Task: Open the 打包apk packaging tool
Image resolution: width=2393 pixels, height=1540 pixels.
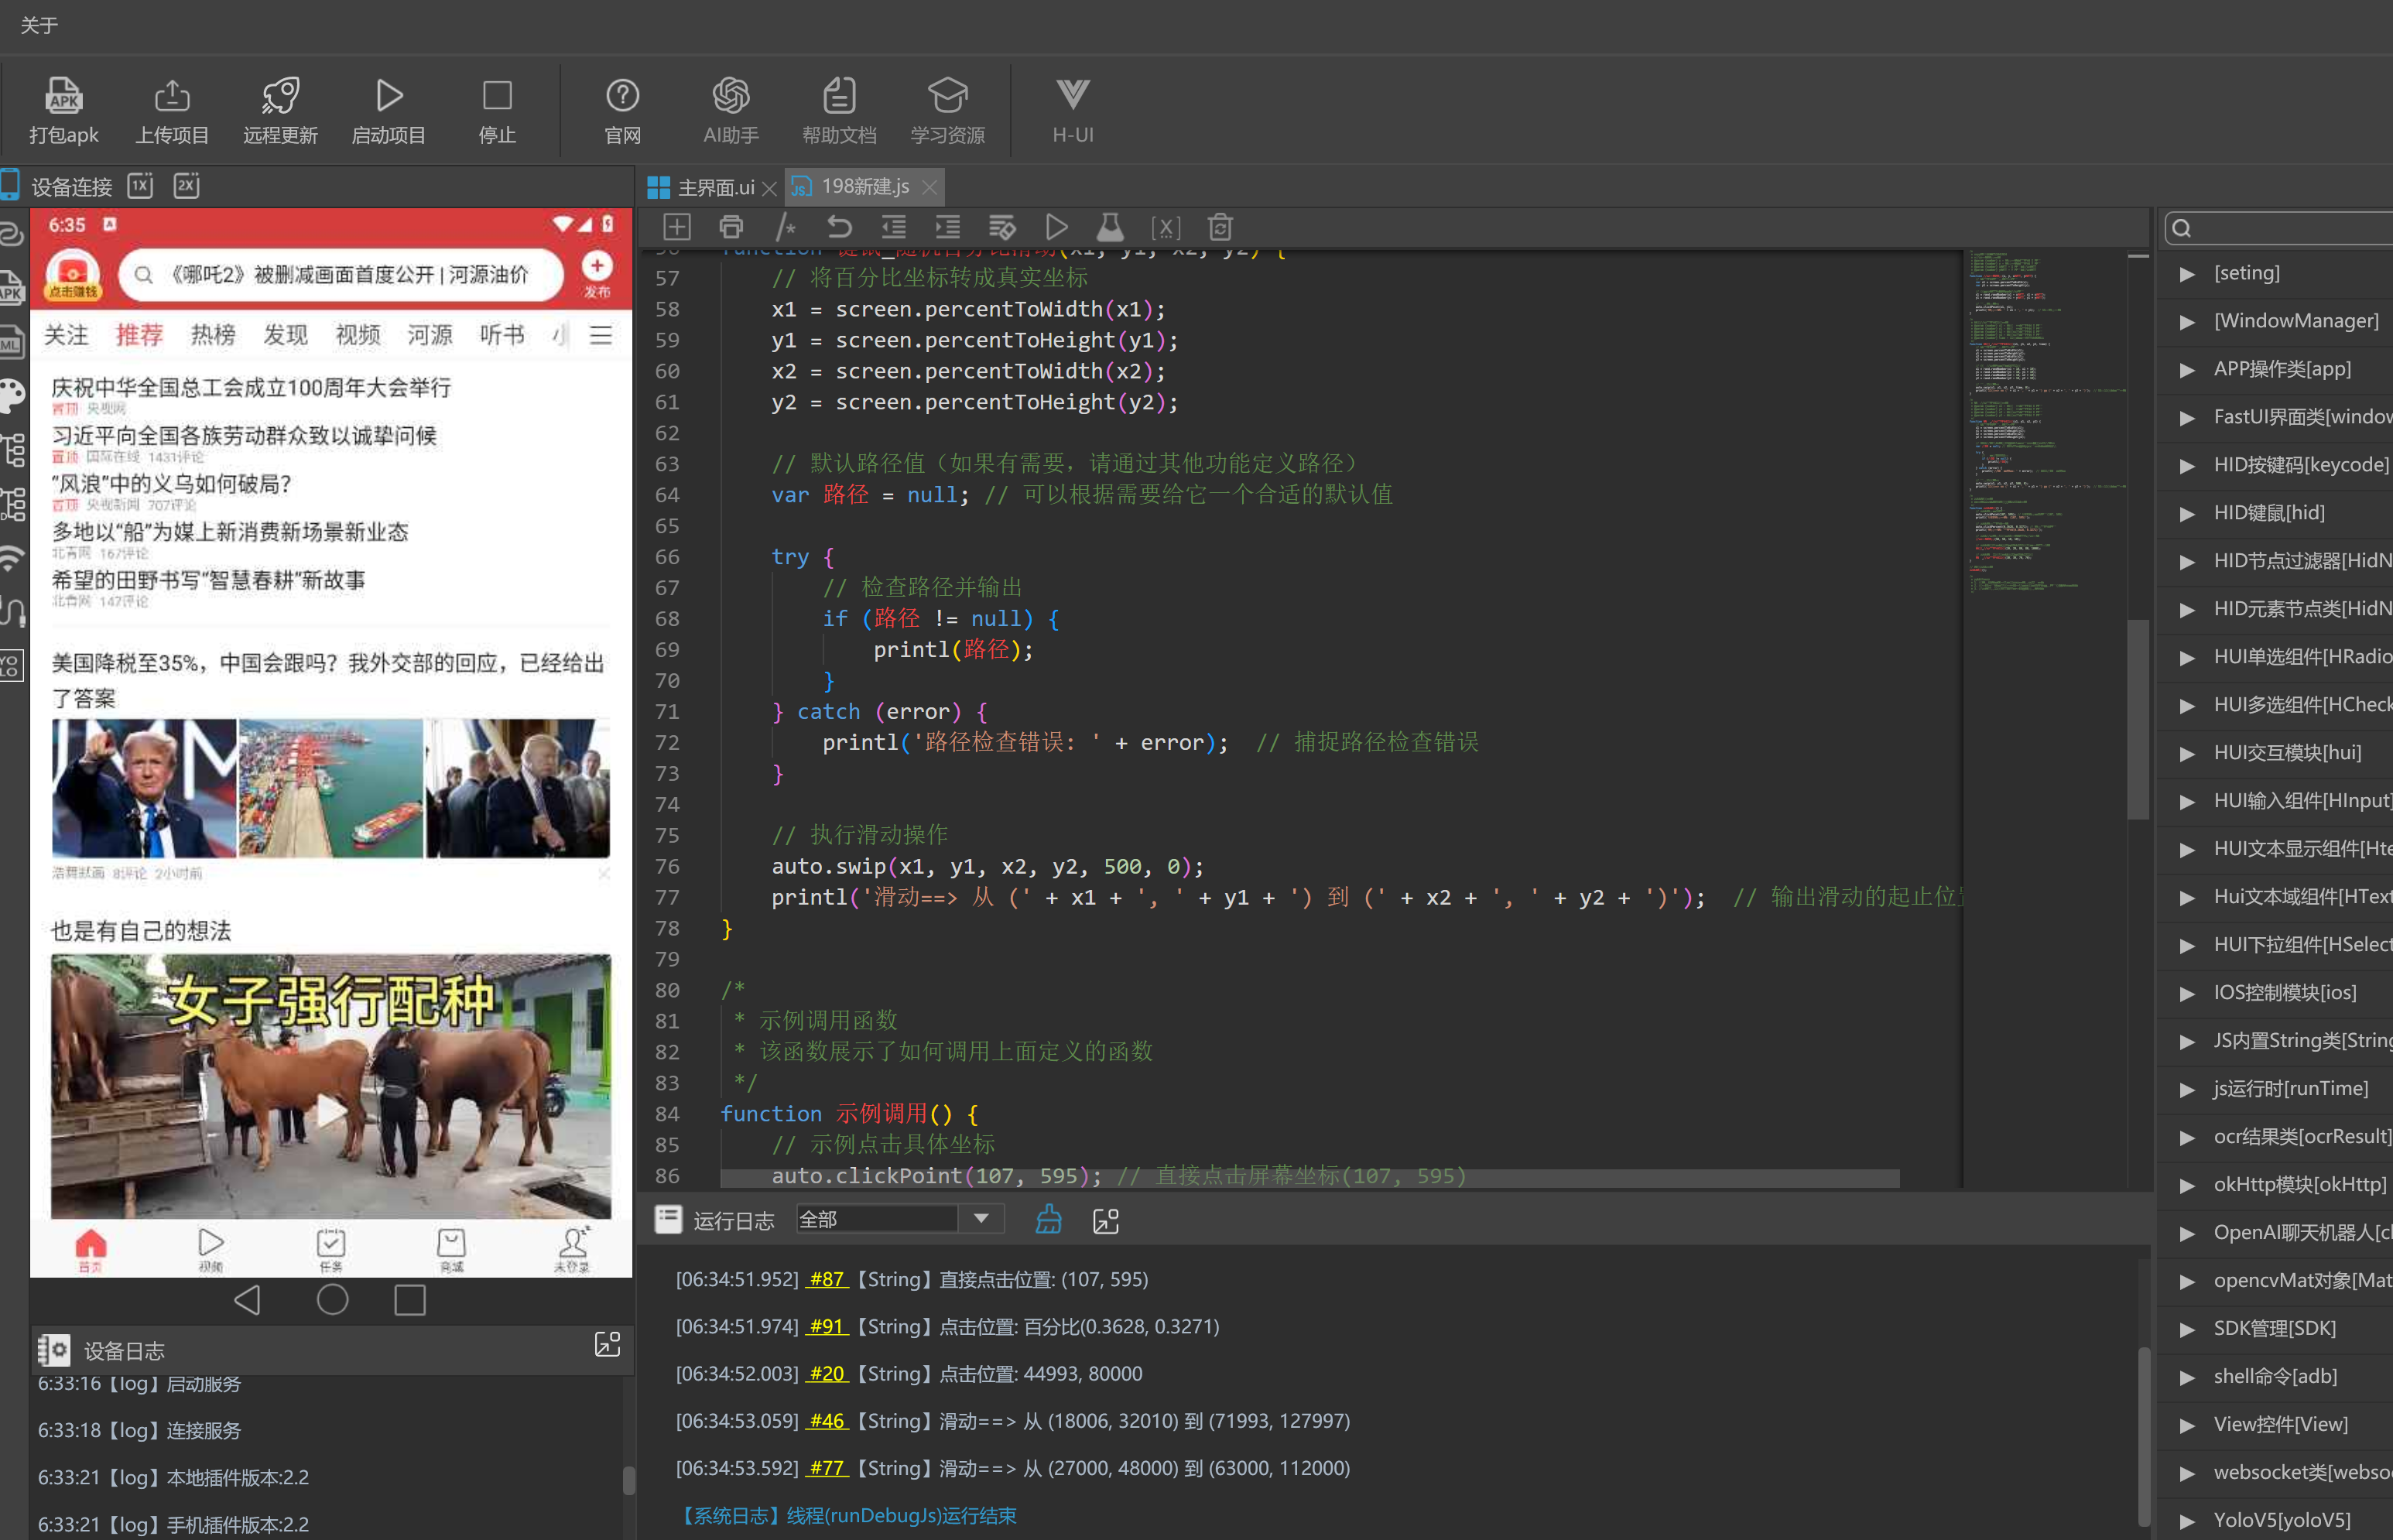Action: [64, 111]
